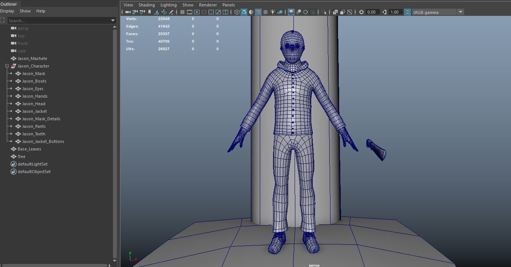
Task: Open the Renderer menu
Action: [x=208, y=5]
